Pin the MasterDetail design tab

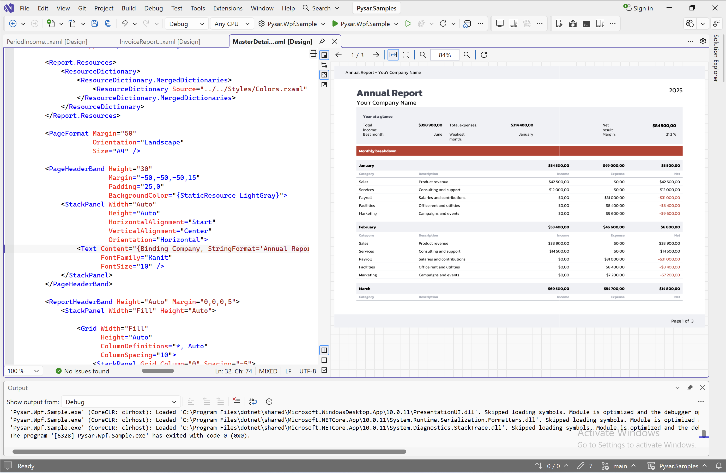[322, 41]
